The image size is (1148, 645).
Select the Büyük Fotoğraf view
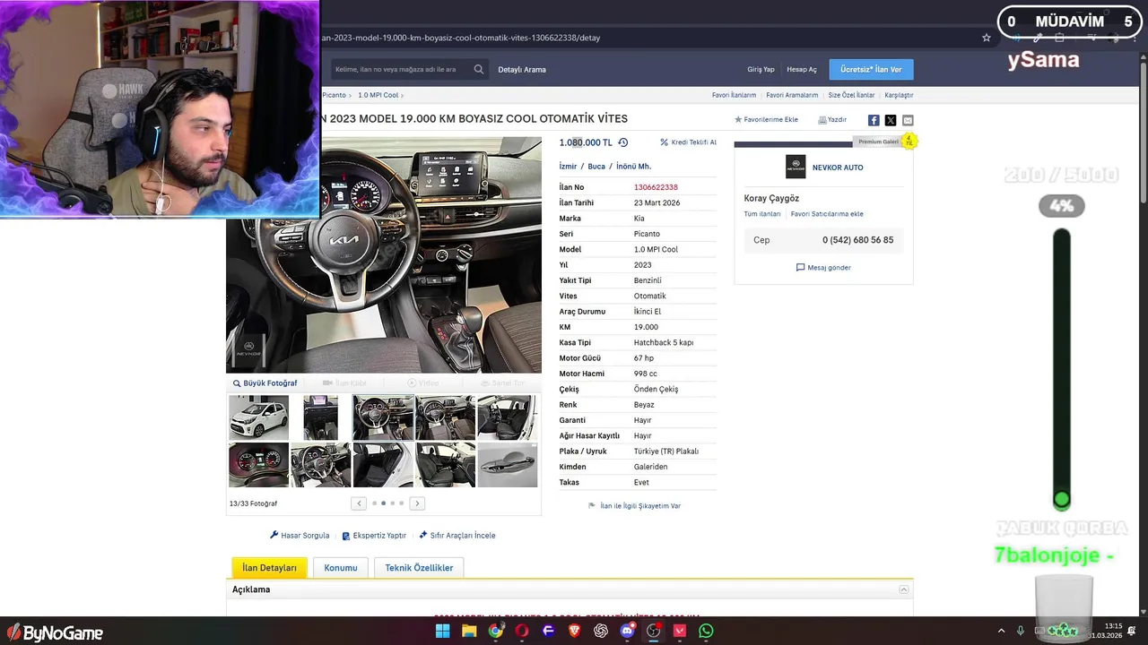[265, 383]
